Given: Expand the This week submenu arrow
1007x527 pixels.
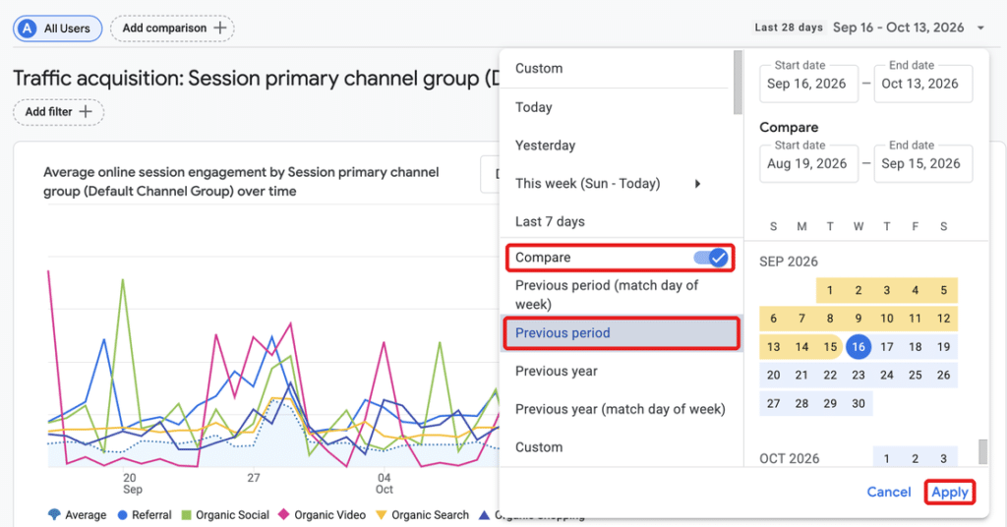Looking at the screenshot, I should coord(697,184).
